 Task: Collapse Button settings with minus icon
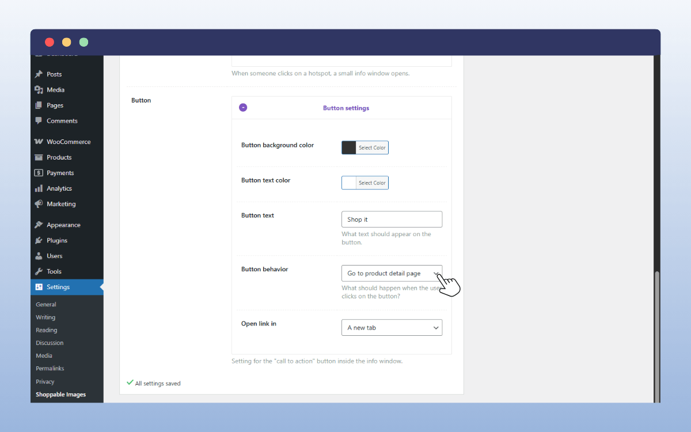[243, 108]
